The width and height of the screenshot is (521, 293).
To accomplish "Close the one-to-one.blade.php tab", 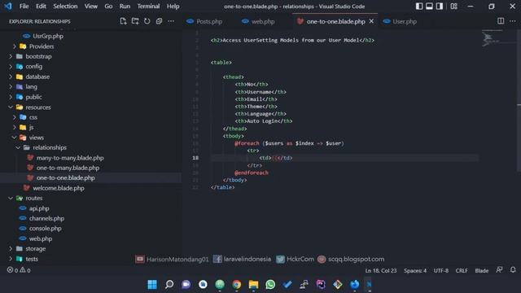I will click(x=371, y=21).
